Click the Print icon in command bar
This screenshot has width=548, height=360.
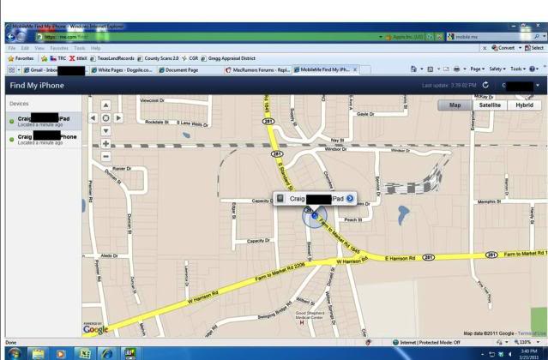click(x=456, y=69)
